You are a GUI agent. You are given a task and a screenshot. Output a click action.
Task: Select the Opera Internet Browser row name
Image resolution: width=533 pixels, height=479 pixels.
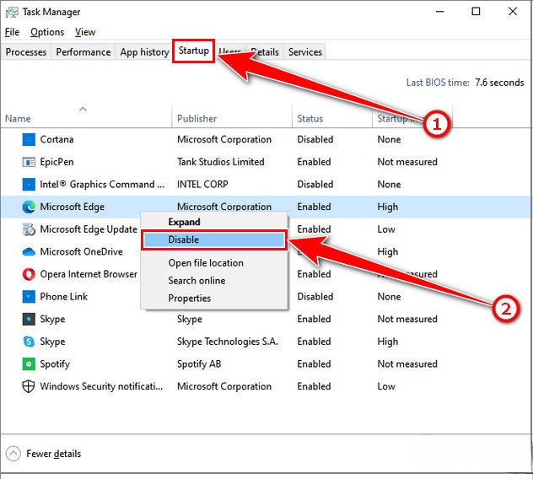[x=89, y=274]
